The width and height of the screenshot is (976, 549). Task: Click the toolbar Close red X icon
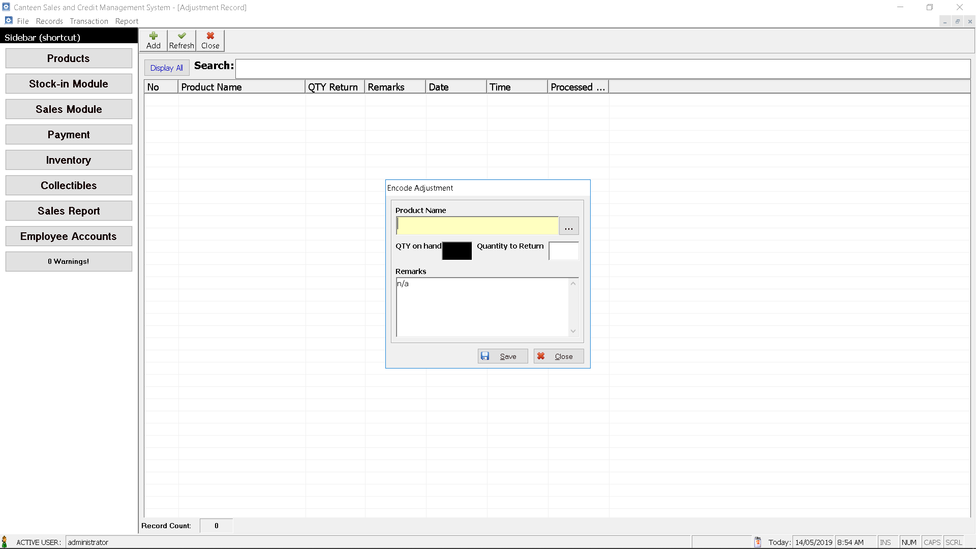coord(210,36)
